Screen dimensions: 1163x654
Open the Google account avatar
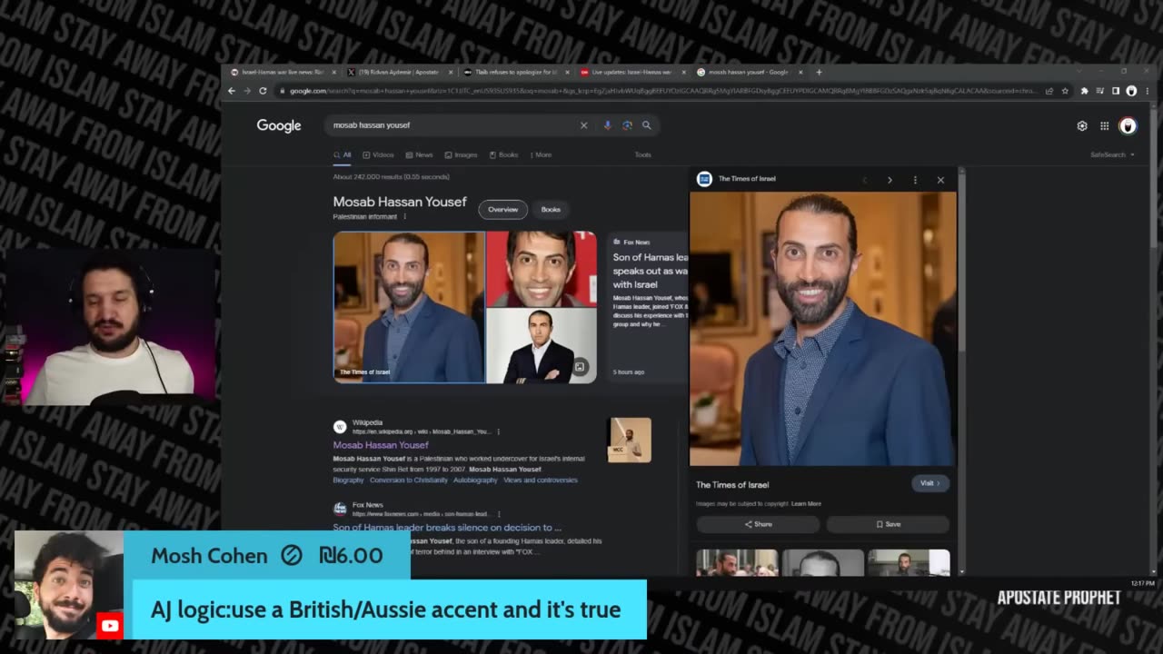point(1128,126)
